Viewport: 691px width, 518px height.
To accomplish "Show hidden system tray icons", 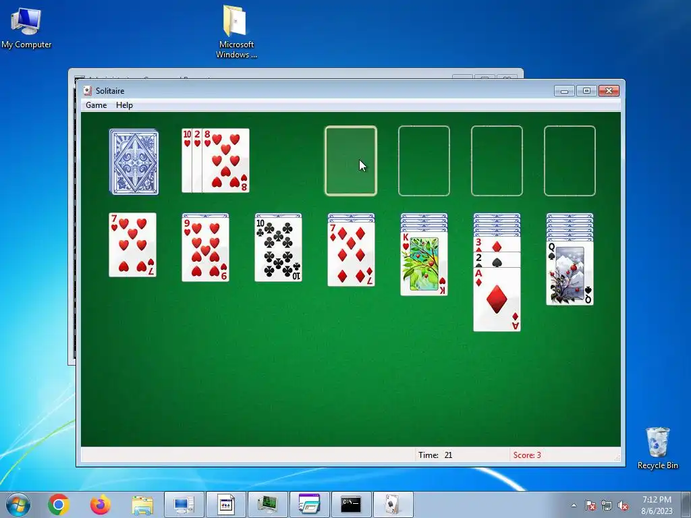I will pyautogui.click(x=574, y=505).
